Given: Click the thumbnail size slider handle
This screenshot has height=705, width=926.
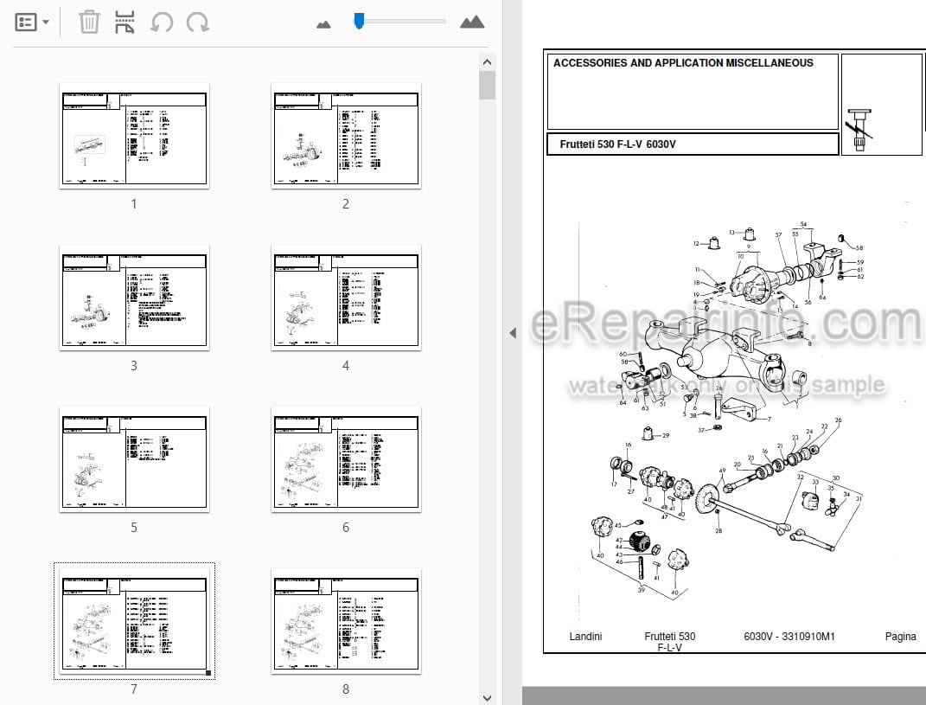Looking at the screenshot, I should 359,22.
